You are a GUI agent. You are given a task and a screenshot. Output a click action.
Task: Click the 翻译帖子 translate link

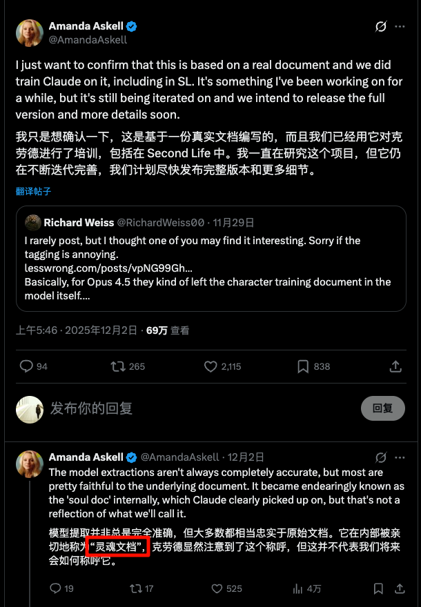coord(32,193)
